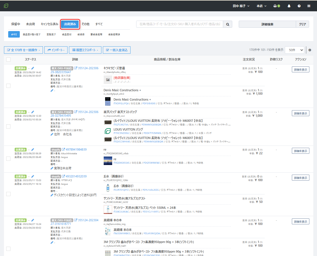
Task: Open the 50件 page size dropdown
Action: pyautogui.click(x=294, y=50)
